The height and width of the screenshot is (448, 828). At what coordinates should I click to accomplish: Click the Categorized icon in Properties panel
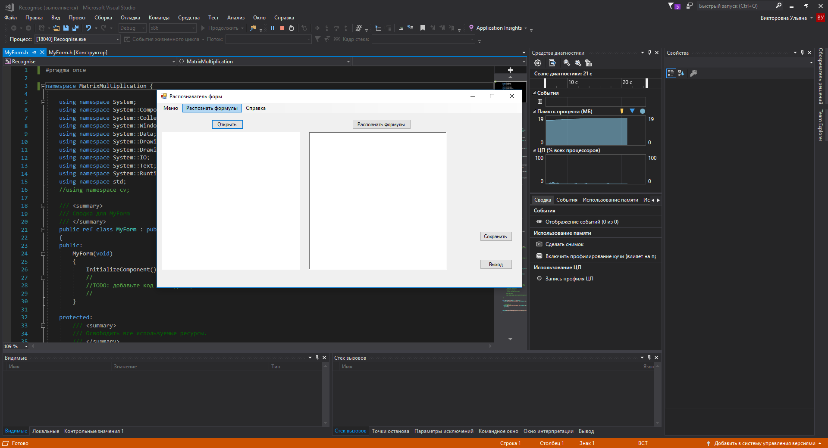click(x=671, y=73)
